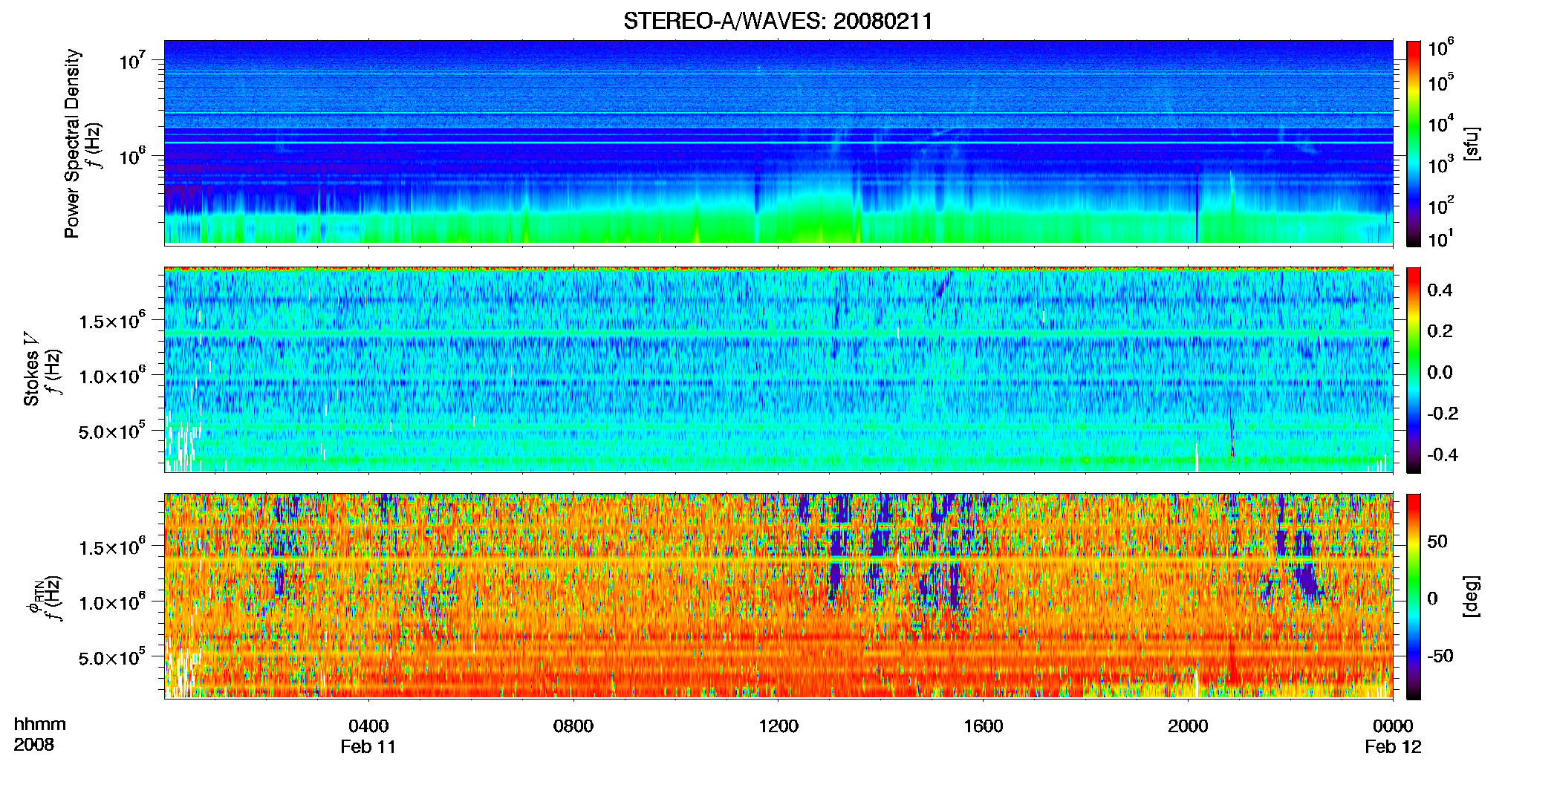Click the 1200 time tick label
Viewport: 1557px width, 802px height.
point(778,726)
